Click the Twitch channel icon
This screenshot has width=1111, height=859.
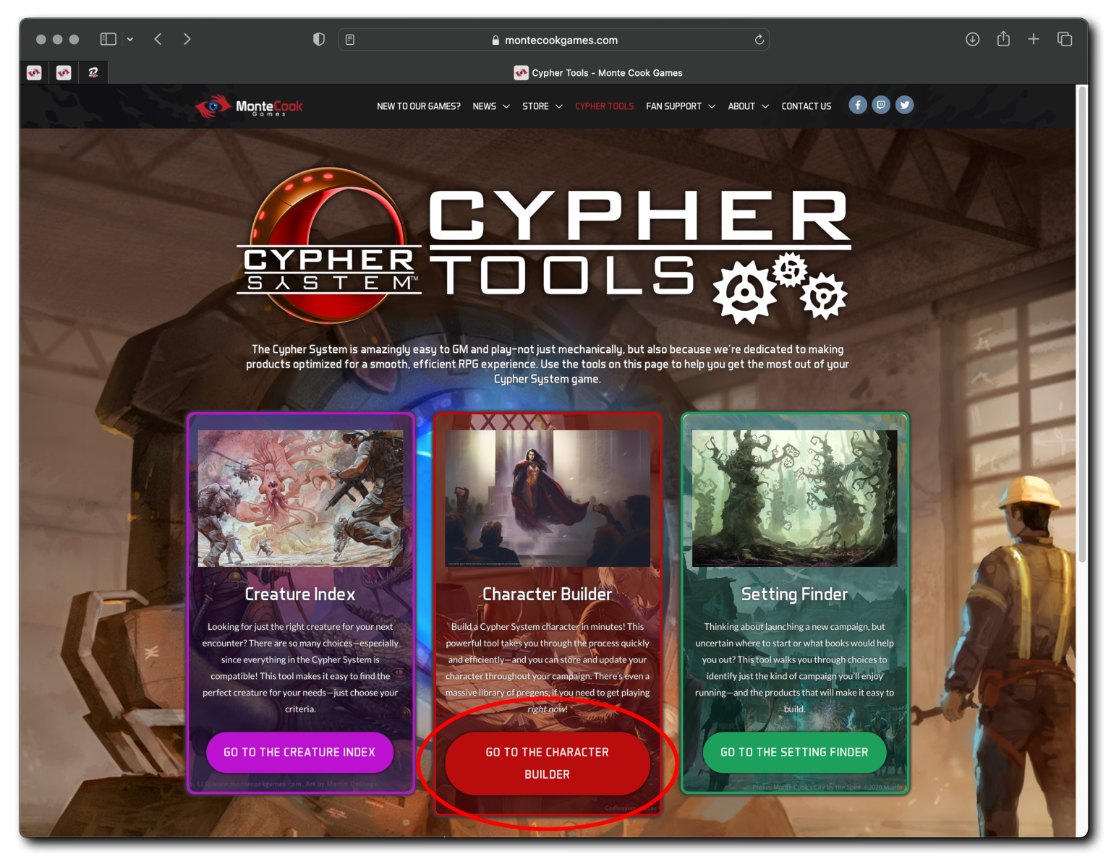[881, 105]
